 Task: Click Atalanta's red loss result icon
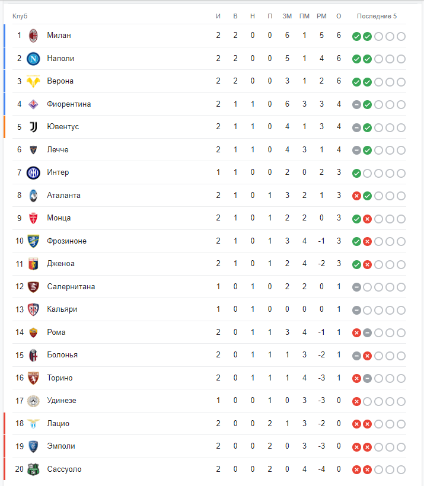coord(356,196)
